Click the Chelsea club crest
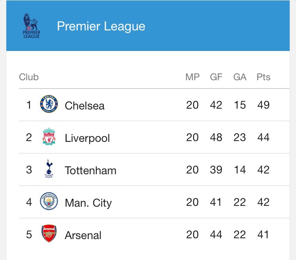296x260 pixels. 49,104
